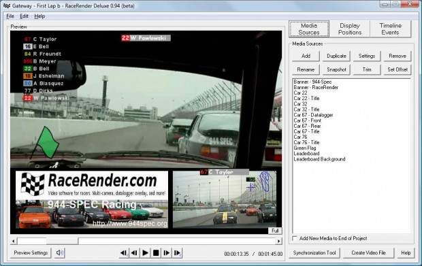The width and height of the screenshot is (422, 266).
Task: Jump forward to next section
Action: (x=178, y=253)
